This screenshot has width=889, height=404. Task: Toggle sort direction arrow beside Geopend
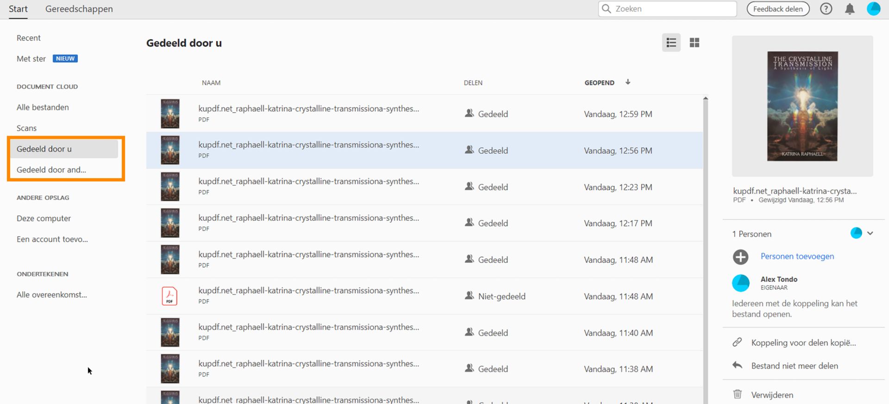click(628, 82)
